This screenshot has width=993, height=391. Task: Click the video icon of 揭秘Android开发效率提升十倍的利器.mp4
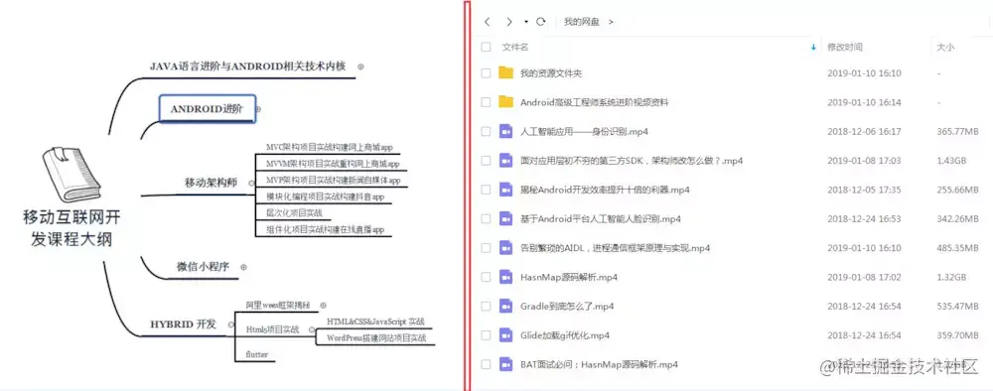(x=505, y=190)
